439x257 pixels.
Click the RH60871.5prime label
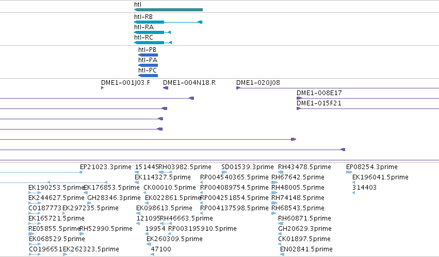(304, 219)
